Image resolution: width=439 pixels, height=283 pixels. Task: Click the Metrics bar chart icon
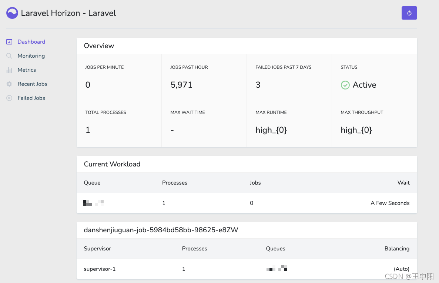tap(9, 70)
